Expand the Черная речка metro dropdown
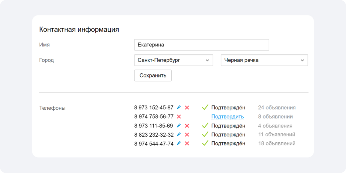 [264, 60]
